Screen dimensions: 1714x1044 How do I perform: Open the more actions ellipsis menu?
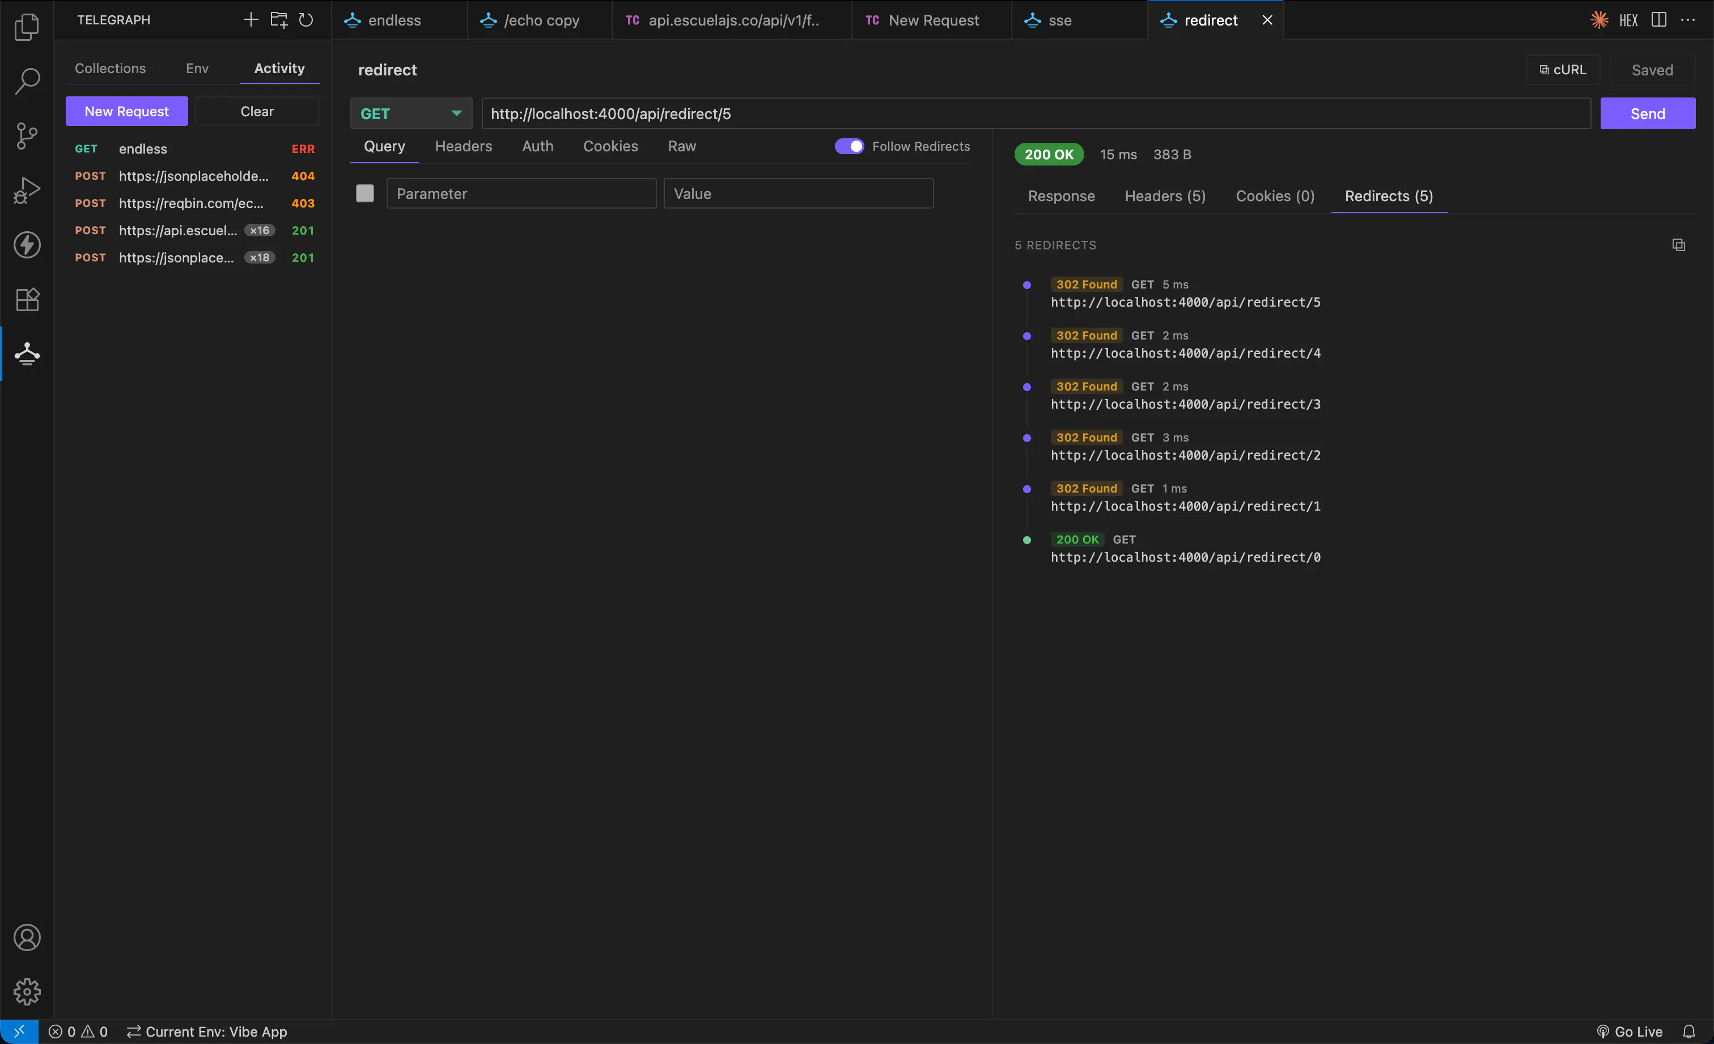[x=1688, y=20]
